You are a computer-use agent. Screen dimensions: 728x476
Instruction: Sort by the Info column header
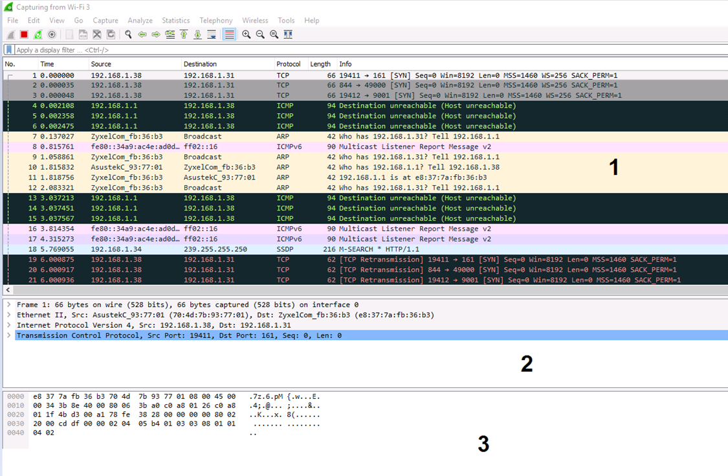[532, 64]
